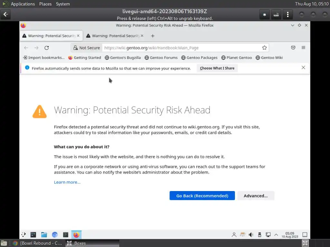Open the Firefox hamburger application menu
The width and height of the screenshot is (330, 247).
tap(303, 48)
